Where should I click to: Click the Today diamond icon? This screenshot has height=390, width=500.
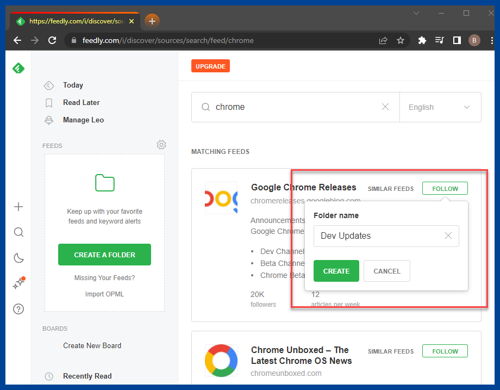click(x=49, y=85)
